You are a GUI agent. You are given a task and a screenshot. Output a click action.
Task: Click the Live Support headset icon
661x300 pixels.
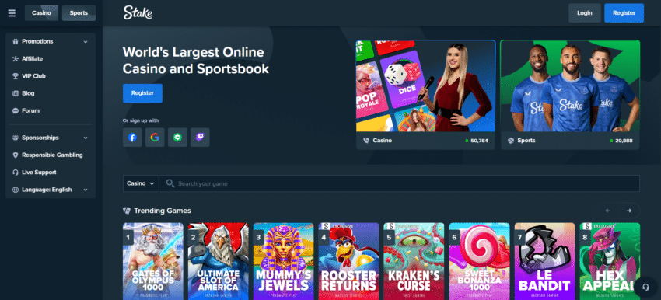(x=16, y=173)
